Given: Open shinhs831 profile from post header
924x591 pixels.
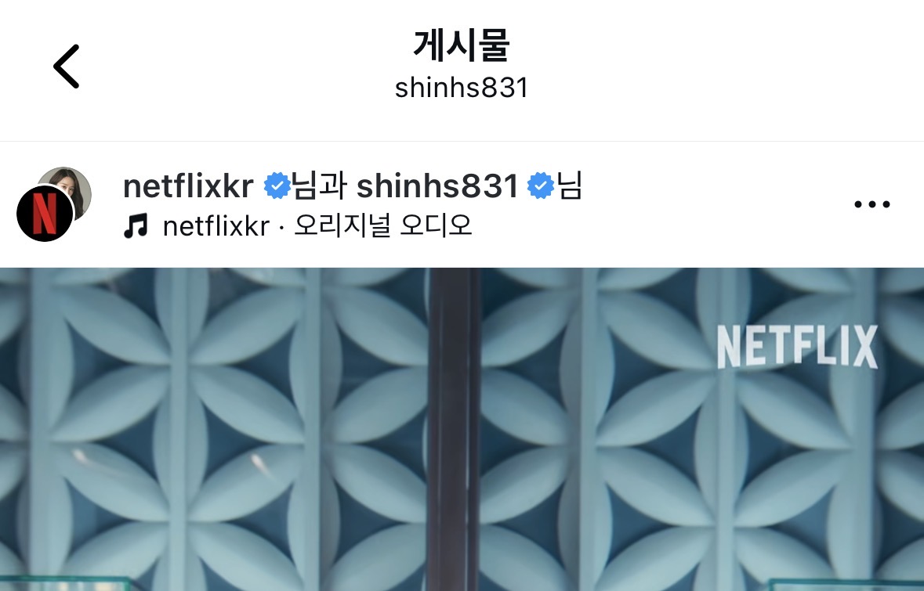Looking at the screenshot, I should coord(437,186).
